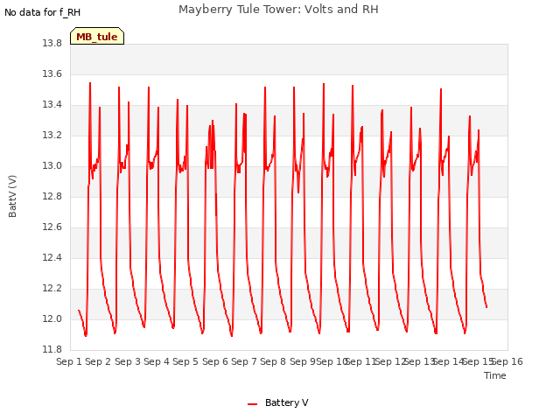Click the 12.2 y-axis tick label
The image size is (560, 420).
tap(52, 288)
